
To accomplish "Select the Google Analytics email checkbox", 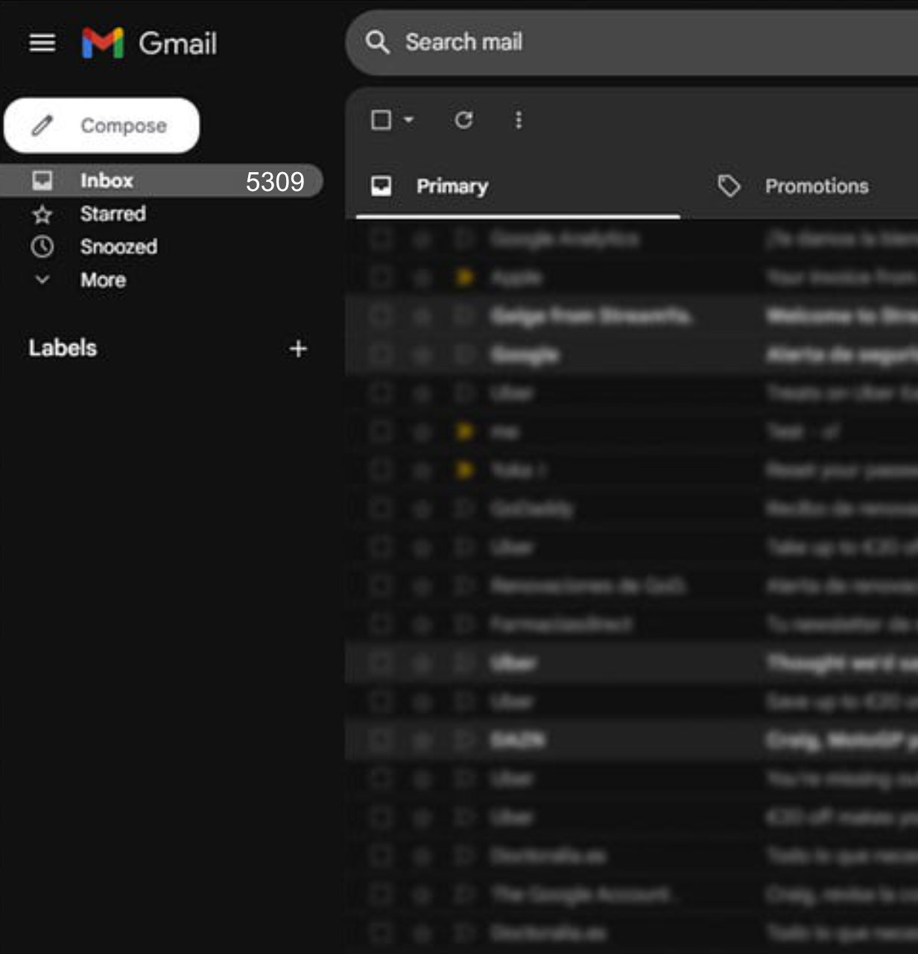I will point(381,238).
